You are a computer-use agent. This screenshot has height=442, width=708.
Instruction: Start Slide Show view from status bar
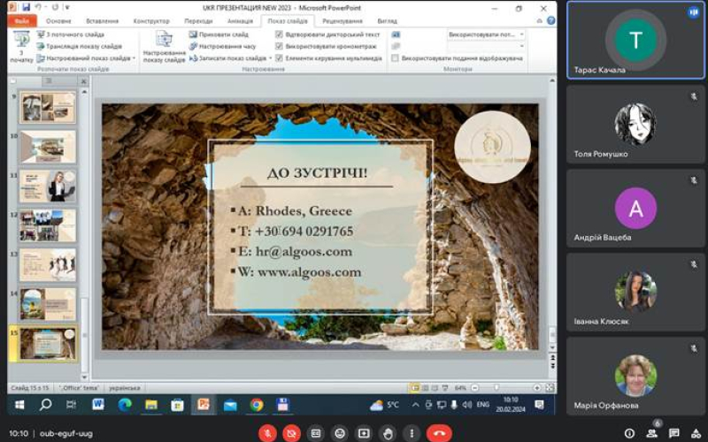445,387
